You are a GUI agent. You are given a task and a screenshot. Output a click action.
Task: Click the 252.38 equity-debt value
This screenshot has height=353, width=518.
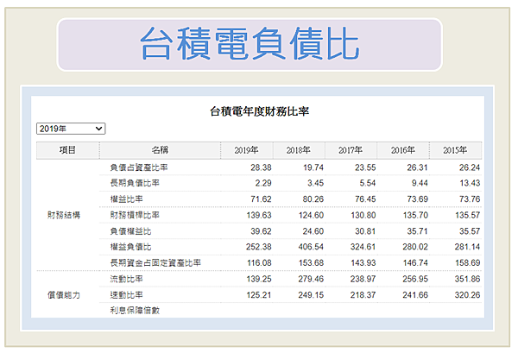[x=259, y=247]
